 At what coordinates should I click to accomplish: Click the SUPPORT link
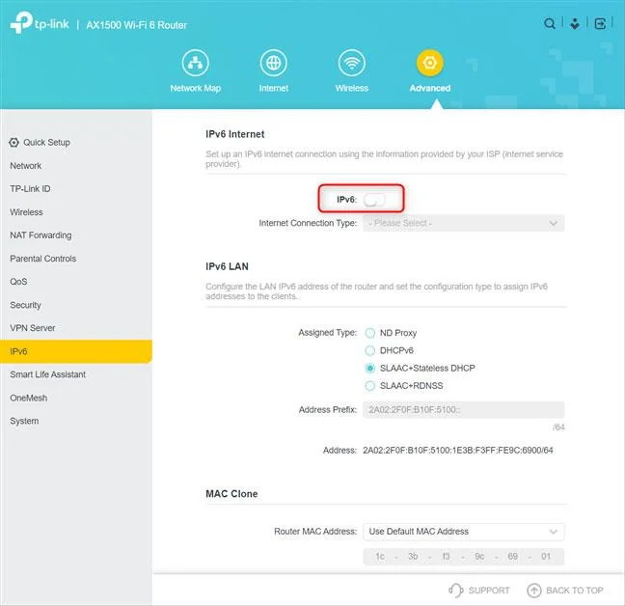click(489, 590)
